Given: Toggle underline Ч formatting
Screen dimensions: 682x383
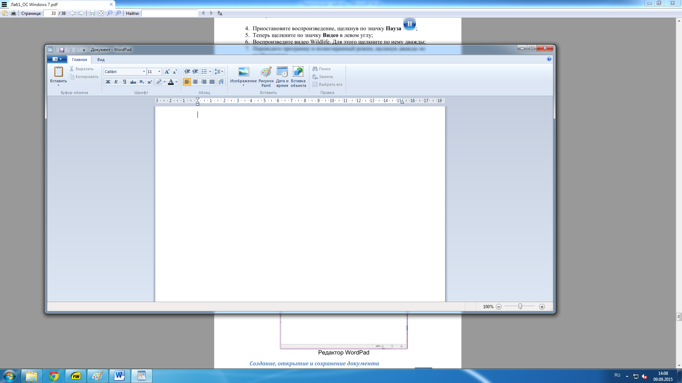Looking at the screenshot, I should [x=124, y=82].
